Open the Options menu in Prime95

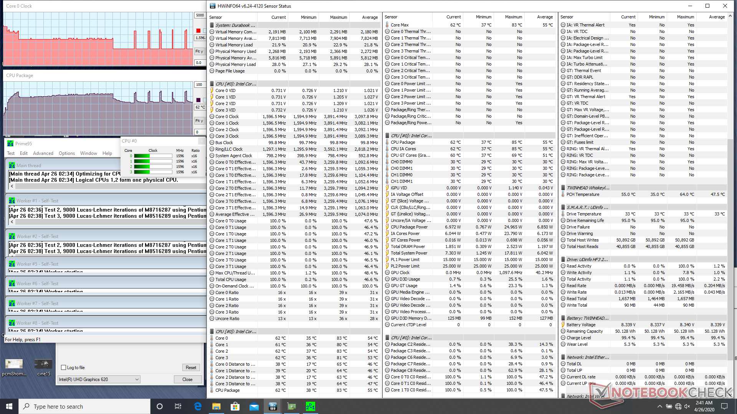67,153
